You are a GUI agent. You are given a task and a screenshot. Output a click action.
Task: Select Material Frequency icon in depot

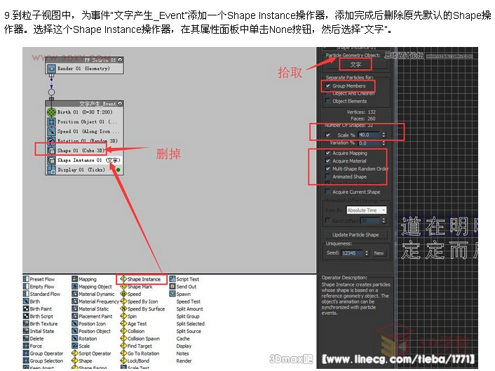(75, 302)
